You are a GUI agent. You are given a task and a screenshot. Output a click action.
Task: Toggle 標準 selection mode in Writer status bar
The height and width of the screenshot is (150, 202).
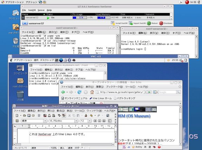[70, 148]
